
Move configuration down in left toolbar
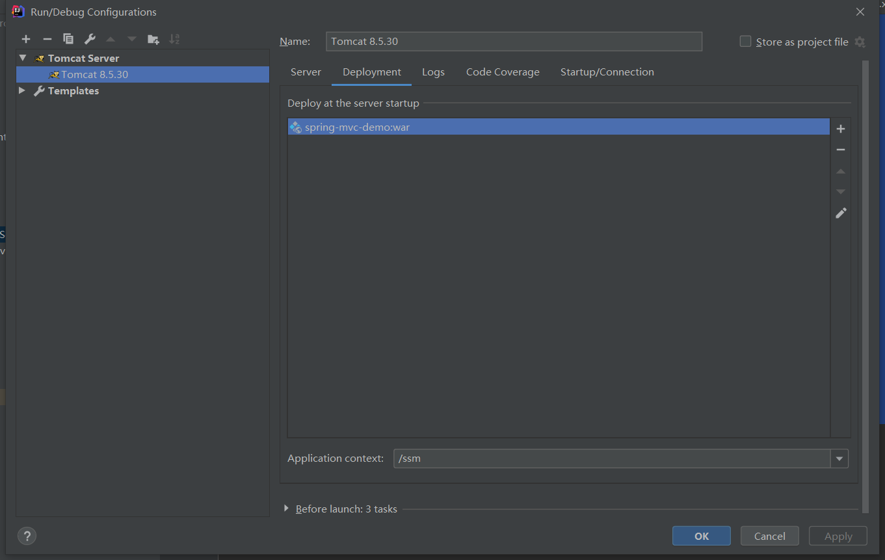point(132,39)
